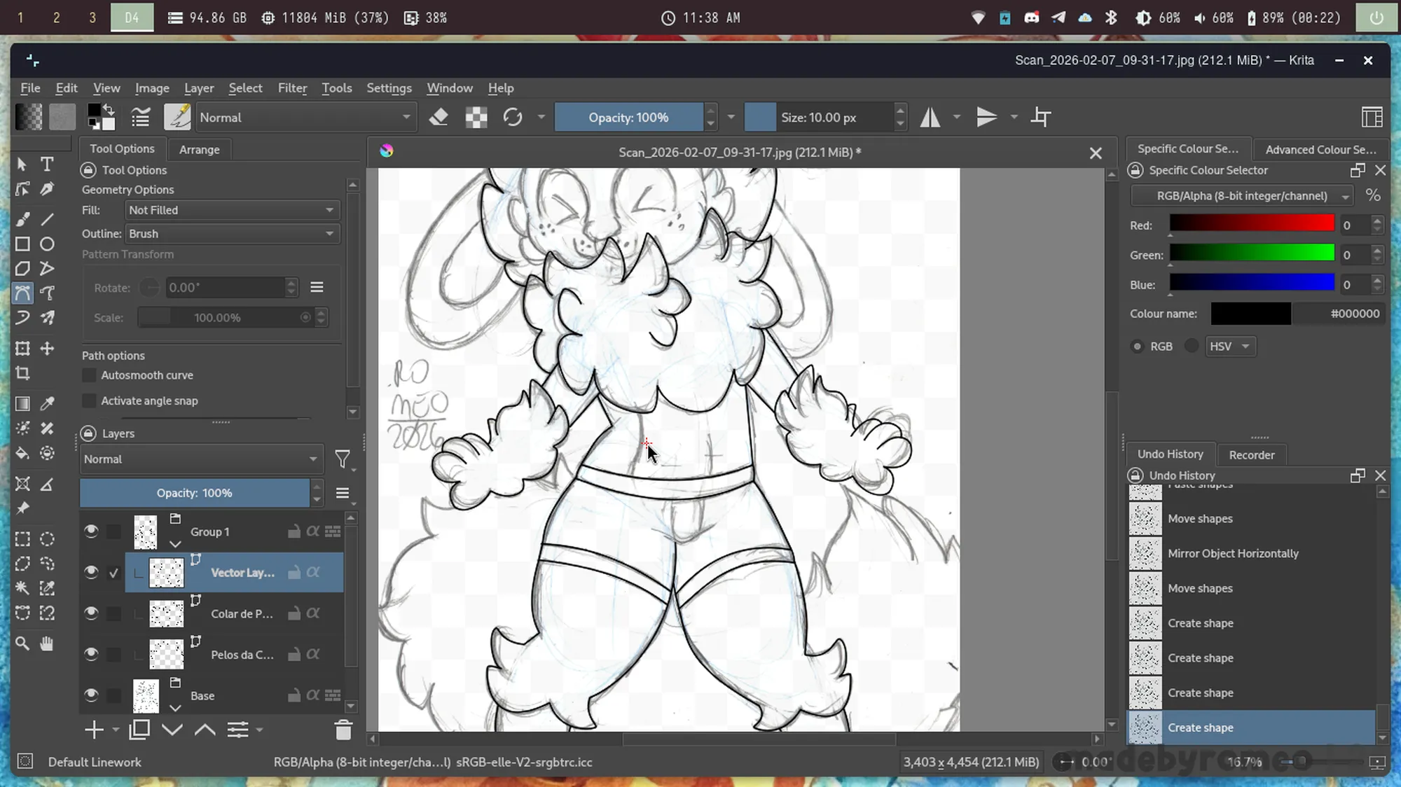The image size is (1401, 787).
Task: Add a new layer with plus icon
Action: 93,730
